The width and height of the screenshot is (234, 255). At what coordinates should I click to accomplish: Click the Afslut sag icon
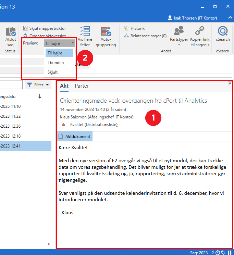11,31
